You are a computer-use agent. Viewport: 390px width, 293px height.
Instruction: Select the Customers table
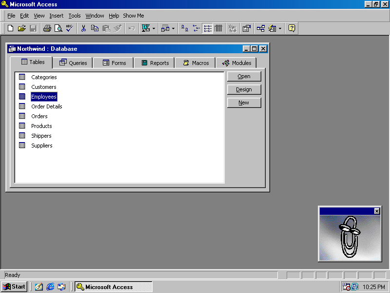click(x=44, y=87)
